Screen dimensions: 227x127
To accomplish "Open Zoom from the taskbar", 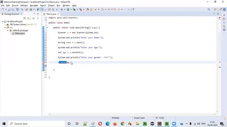I will [x=174, y=124].
